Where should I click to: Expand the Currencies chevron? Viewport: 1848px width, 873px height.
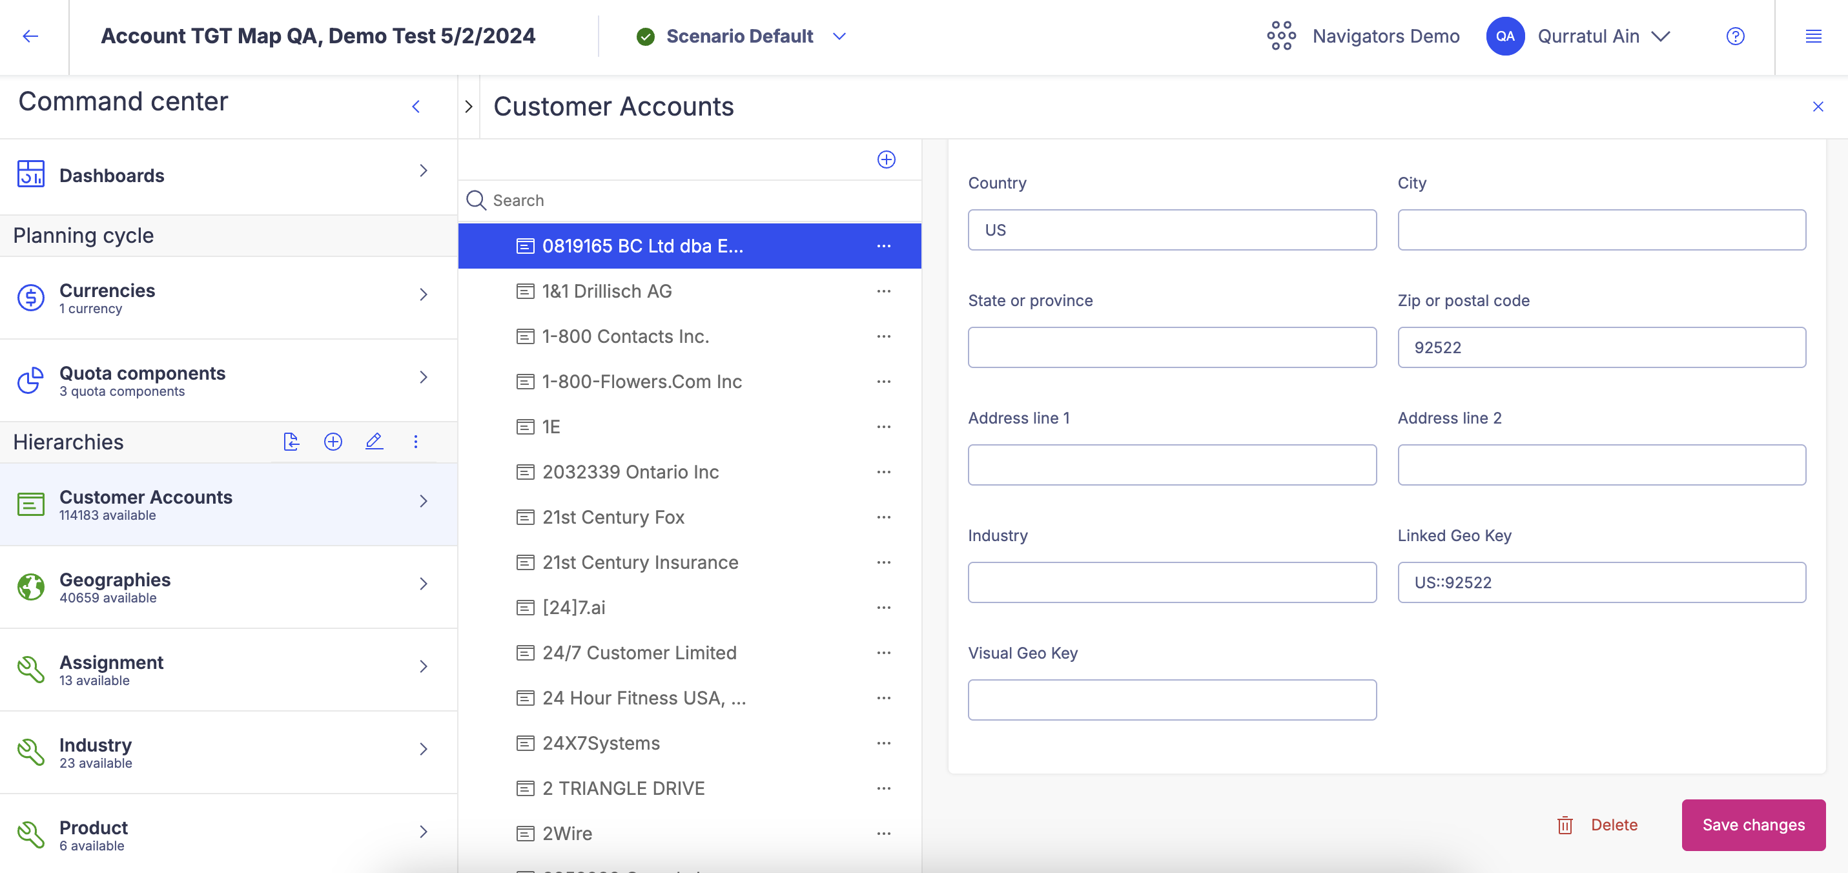[424, 295]
